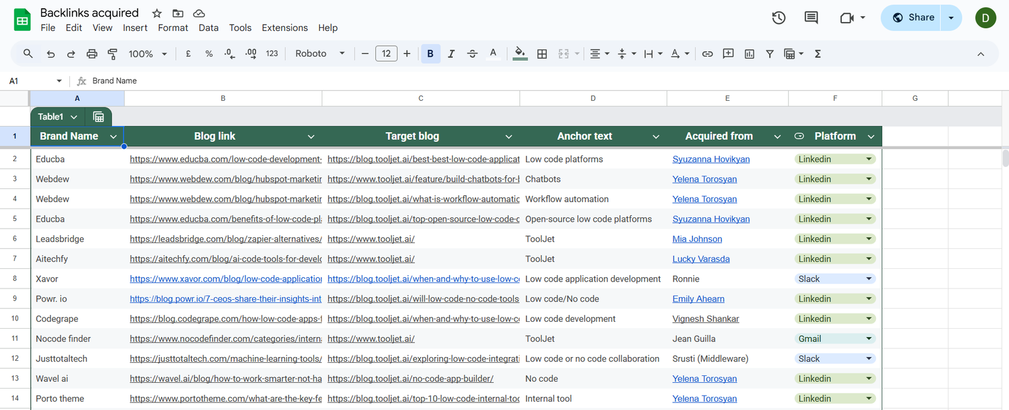Open version history clock icon

click(779, 18)
